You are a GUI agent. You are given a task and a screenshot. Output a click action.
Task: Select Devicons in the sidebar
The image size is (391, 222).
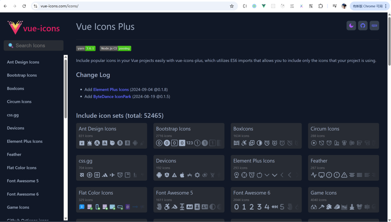(x=16, y=128)
